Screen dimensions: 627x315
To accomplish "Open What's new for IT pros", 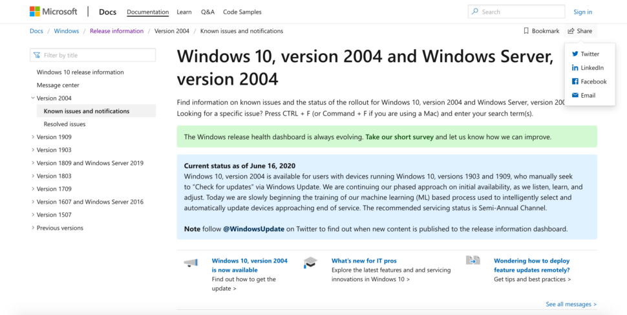I will (x=364, y=261).
